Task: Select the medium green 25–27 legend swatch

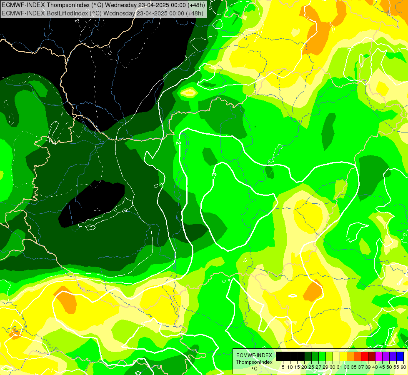Action: [315, 357]
